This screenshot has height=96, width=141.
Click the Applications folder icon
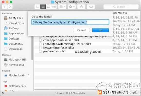click(6, 33)
